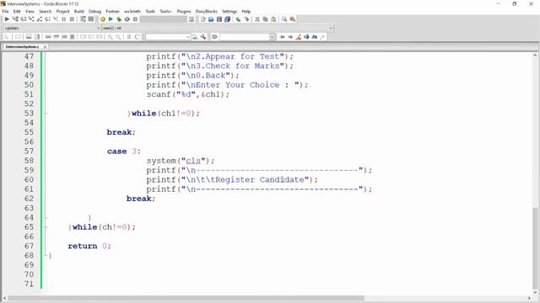The height and width of the screenshot is (303, 540).
Task: Click the New file icon
Action: [x=202, y=19]
